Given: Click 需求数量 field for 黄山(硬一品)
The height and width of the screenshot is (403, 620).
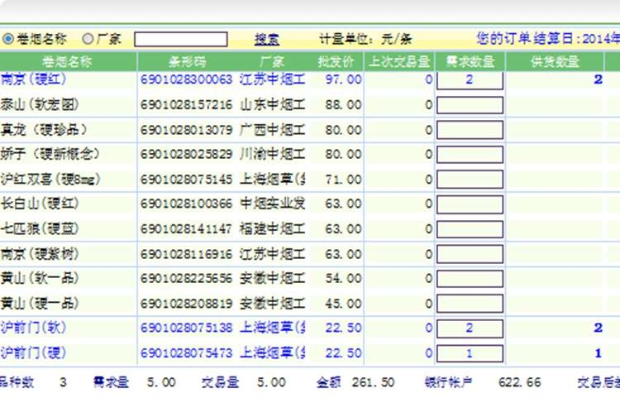Looking at the screenshot, I should click(470, 304).
